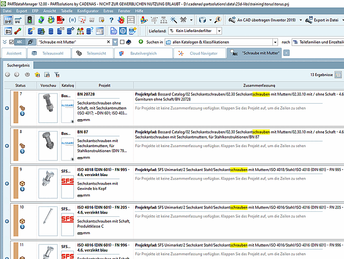Expand result row 7 BN 20728
Screen dimensions: 344x259
click(7, 109)
